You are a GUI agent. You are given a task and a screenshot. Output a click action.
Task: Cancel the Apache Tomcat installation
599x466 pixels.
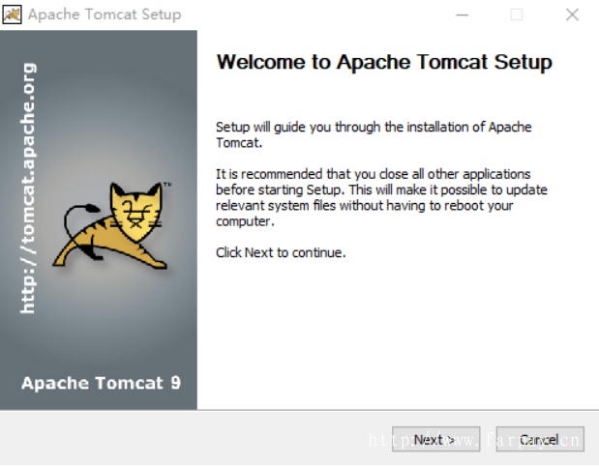click(540, 439)
